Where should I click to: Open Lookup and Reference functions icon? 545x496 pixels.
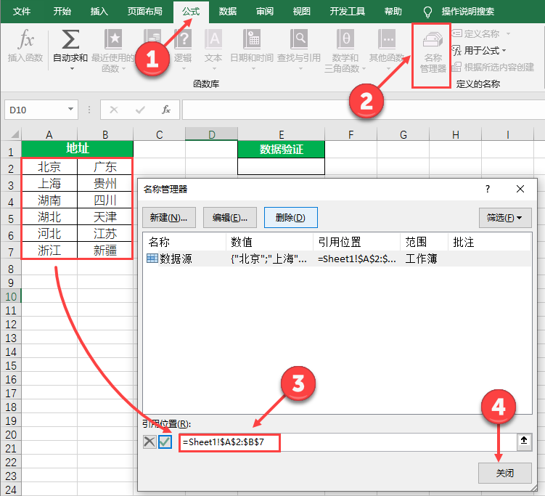pyautogui.click(x=298, y=41)
